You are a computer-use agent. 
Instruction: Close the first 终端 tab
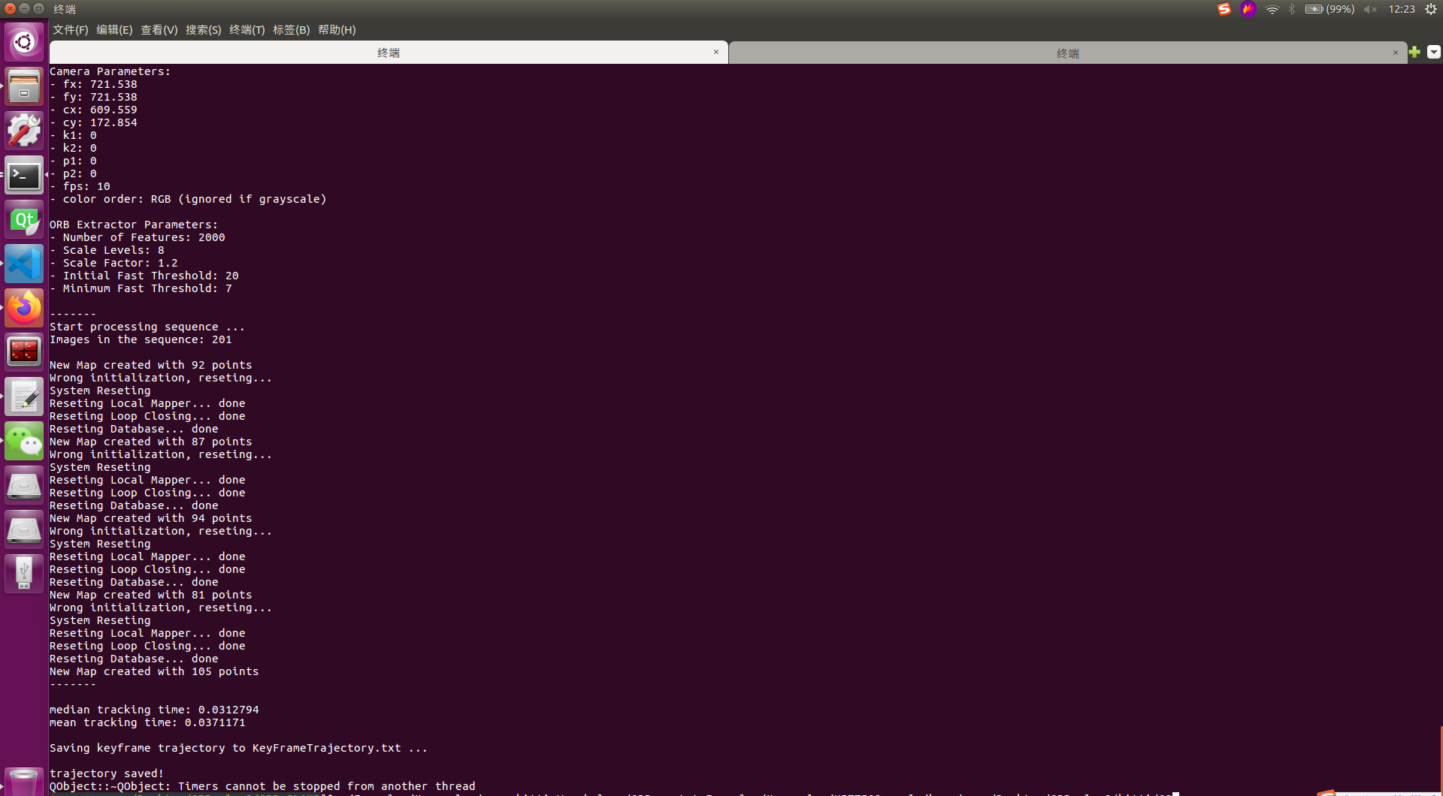tap(716, 52)
